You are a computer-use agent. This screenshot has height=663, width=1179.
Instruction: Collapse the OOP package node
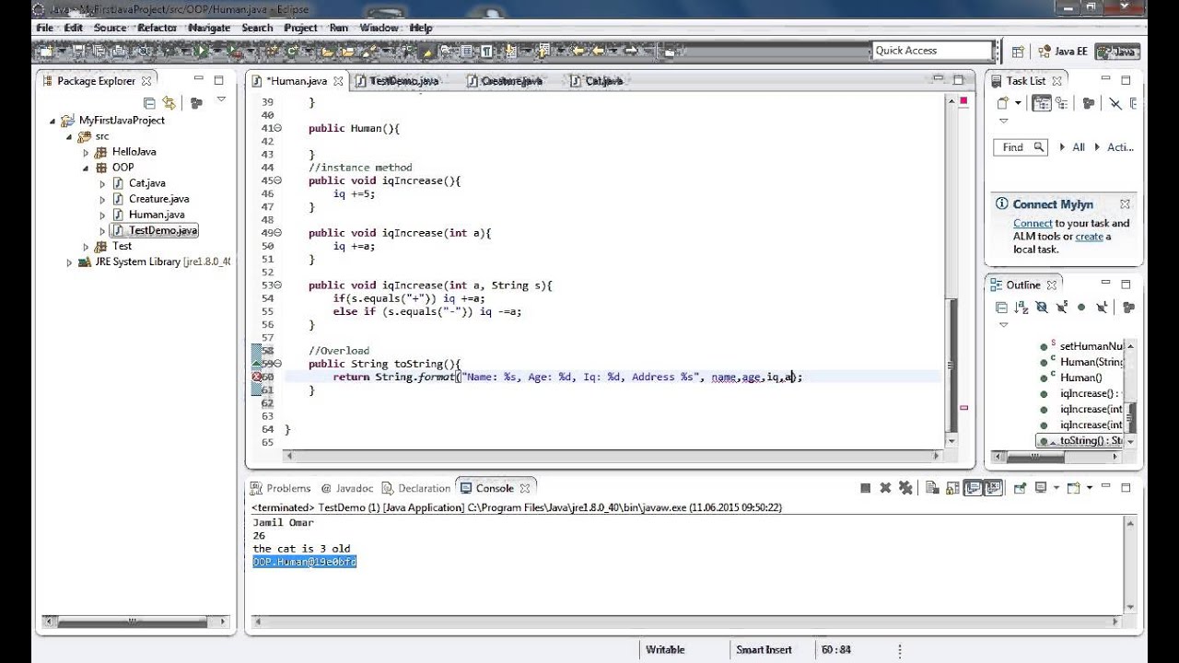[87, 168]
